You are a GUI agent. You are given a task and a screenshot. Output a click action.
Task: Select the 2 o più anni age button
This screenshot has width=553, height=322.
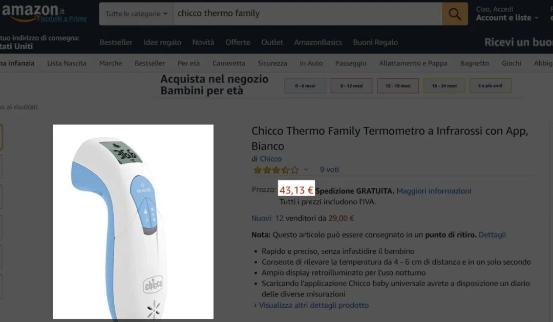point(490,85)
